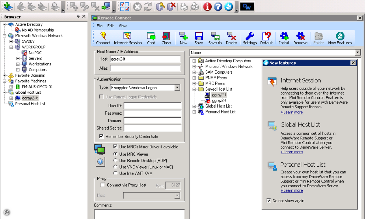Click the Close toolbar icon with red arrow
Screen dimensions: 365x219
point(166,38)
